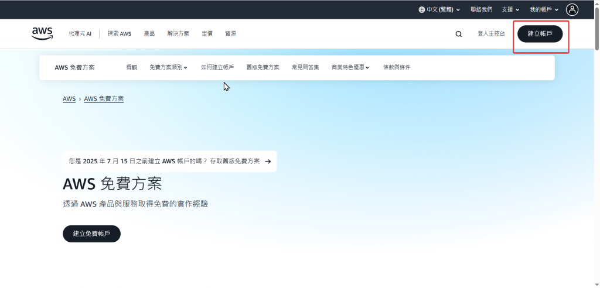This screenshot has height=288, width=600.
Task: Click 登入主控台 link
Action: point(491,33)
